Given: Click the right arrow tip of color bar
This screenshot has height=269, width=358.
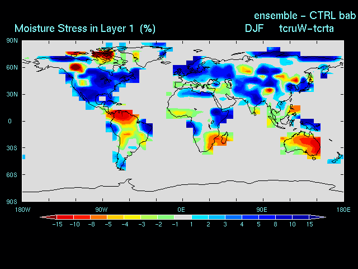Looking at the screenshot, I should coord(326,217).
